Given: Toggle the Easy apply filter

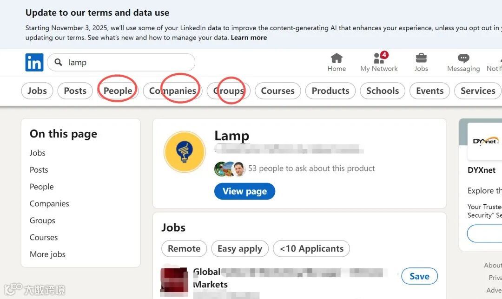Looking at the screenshot, I should click(x=240, y=249).
